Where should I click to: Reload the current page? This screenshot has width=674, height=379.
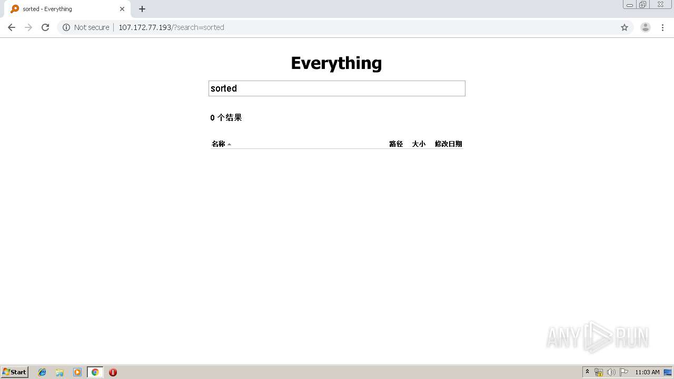click(45, 27)
